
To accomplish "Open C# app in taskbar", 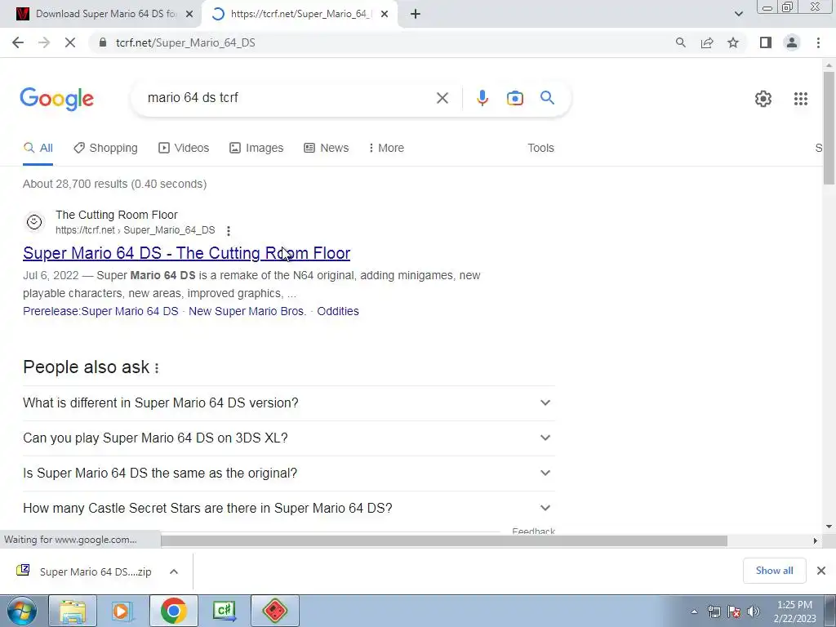I will click(224, 611).
